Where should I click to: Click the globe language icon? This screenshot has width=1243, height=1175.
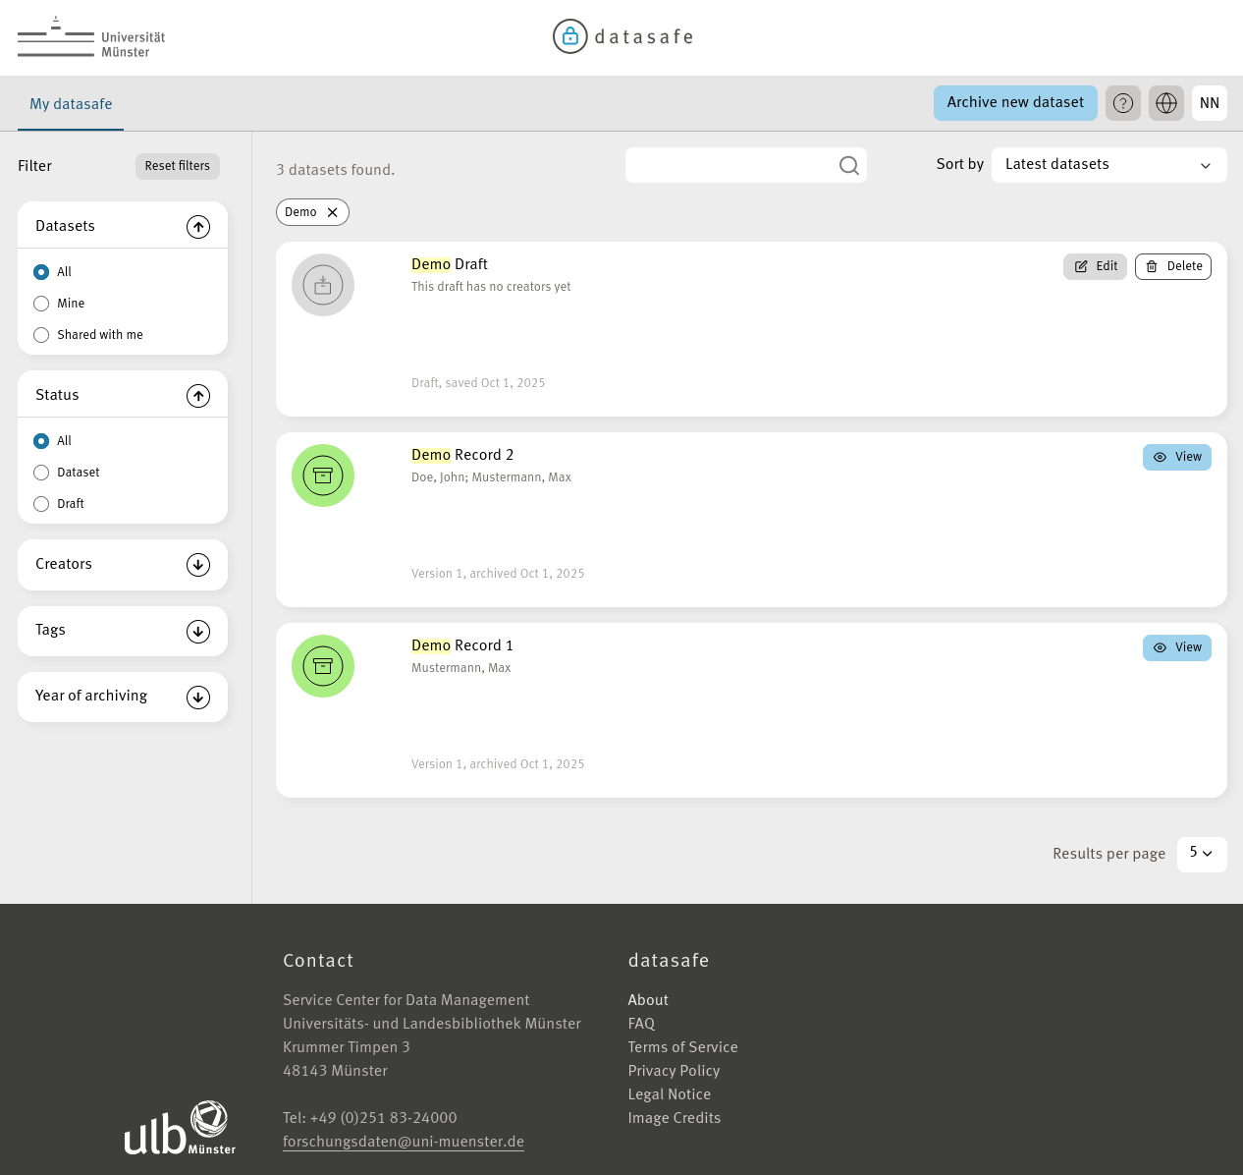pos(1165,103)
